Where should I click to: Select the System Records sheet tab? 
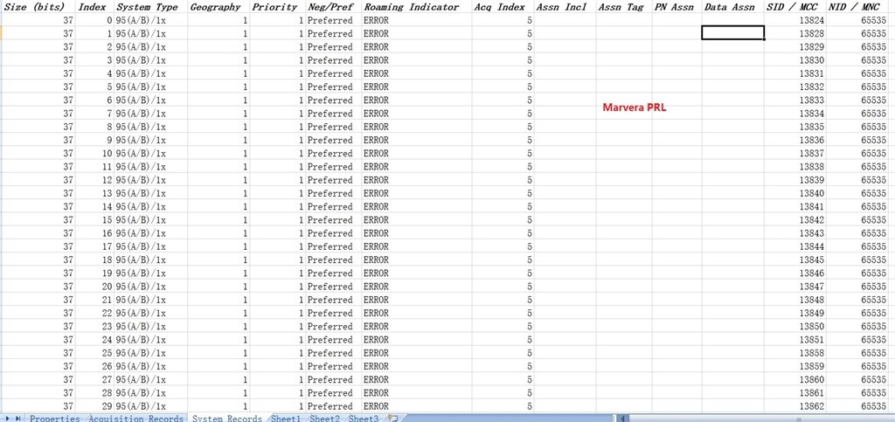click(x=226, y=418)
